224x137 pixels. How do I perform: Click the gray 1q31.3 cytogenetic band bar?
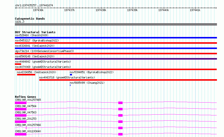click(116, 24)
